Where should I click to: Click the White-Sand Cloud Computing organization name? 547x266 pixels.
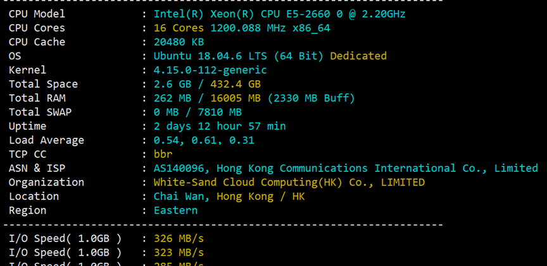[289, 182]
